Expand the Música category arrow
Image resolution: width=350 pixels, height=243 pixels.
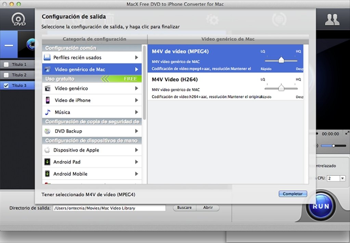tap(137, 112)
